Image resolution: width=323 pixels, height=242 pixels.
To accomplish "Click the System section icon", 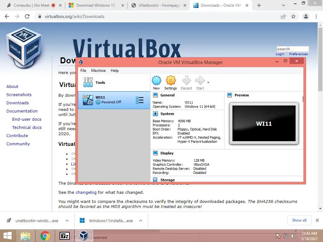I will pos(156,114).
